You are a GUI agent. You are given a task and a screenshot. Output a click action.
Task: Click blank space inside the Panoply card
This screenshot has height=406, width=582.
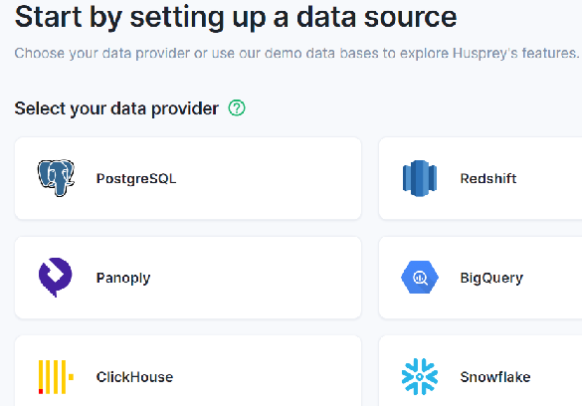[x=256, y=278]
